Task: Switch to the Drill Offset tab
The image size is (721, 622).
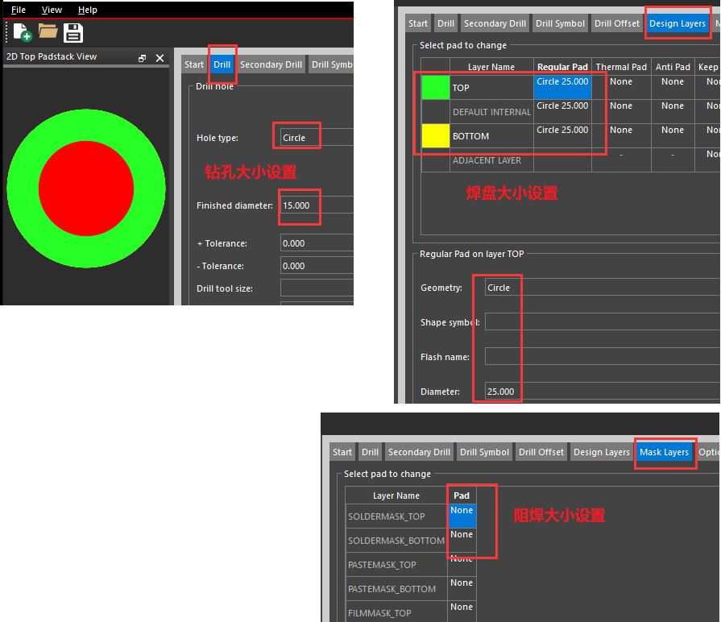Action: (616, 23)
